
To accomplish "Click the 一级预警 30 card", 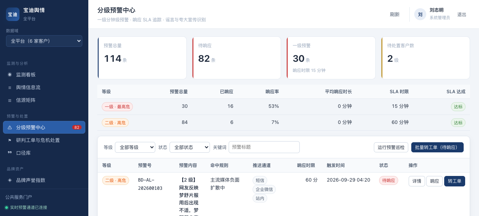I will click(331, 58).
